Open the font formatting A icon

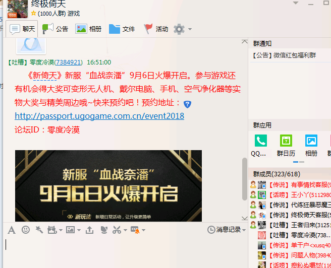point(12,230)
